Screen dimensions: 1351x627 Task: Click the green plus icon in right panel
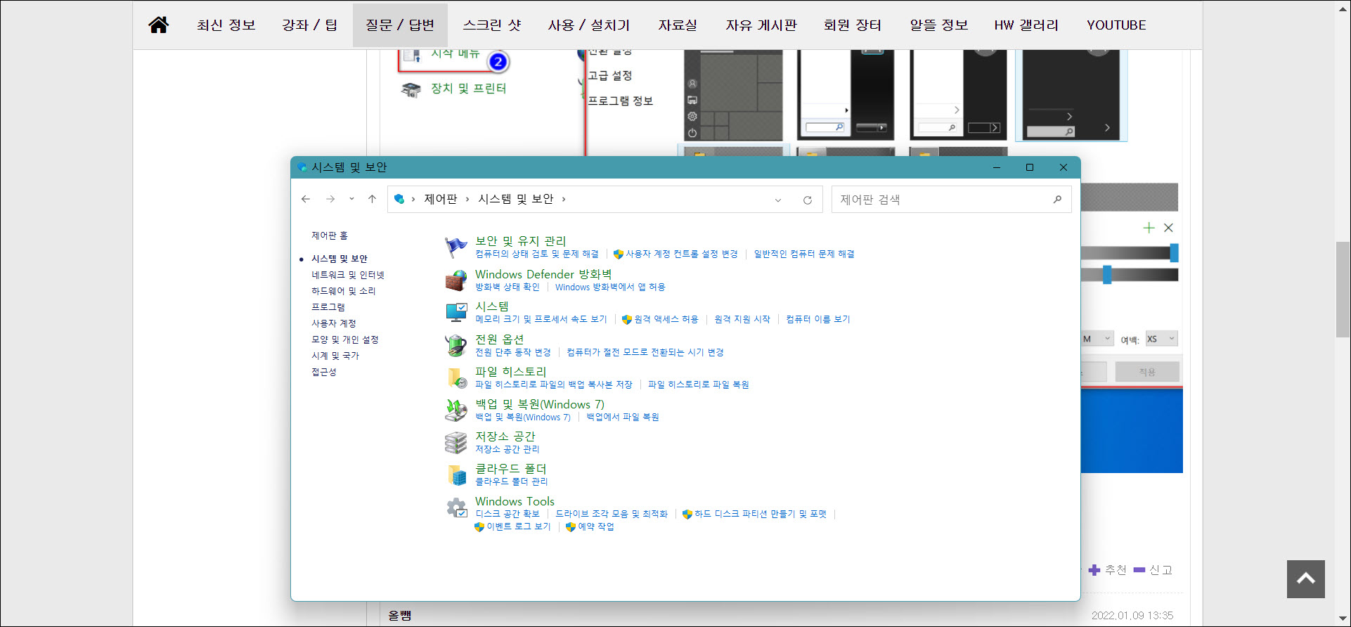click(x=1149, y=228)
